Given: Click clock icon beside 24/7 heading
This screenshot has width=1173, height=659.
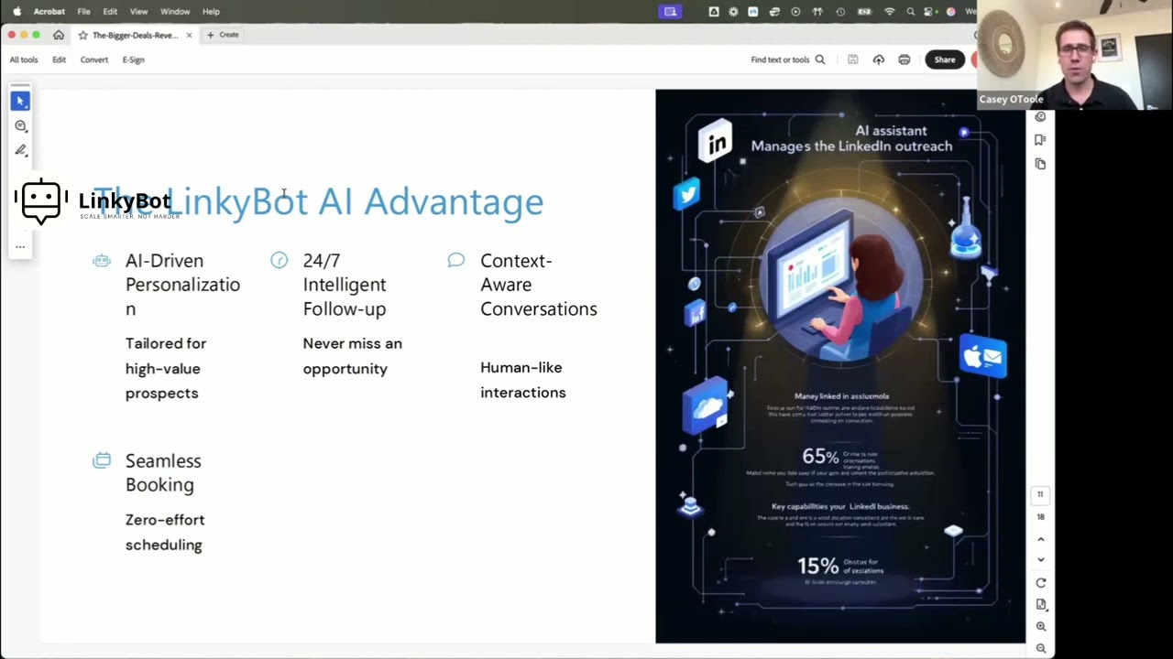Looking at the screenshot, I should coord(280,261).
